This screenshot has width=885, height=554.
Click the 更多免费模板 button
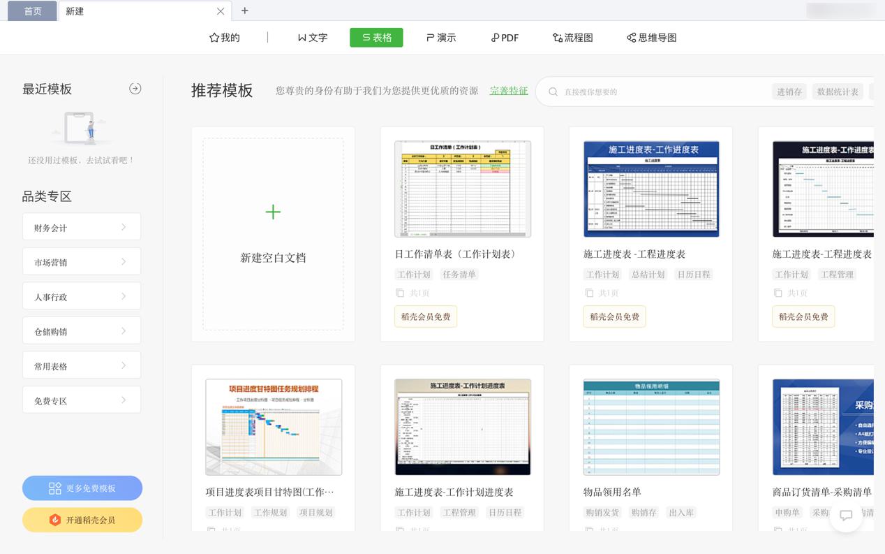tap(82, 488)
